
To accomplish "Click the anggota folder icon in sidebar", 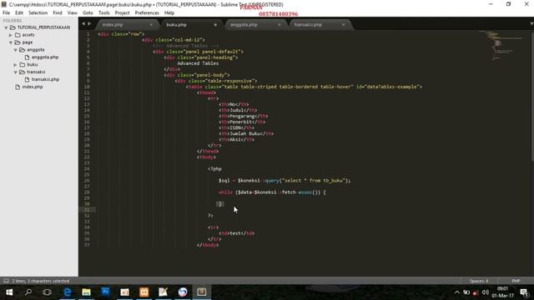I will click(23, 50).
